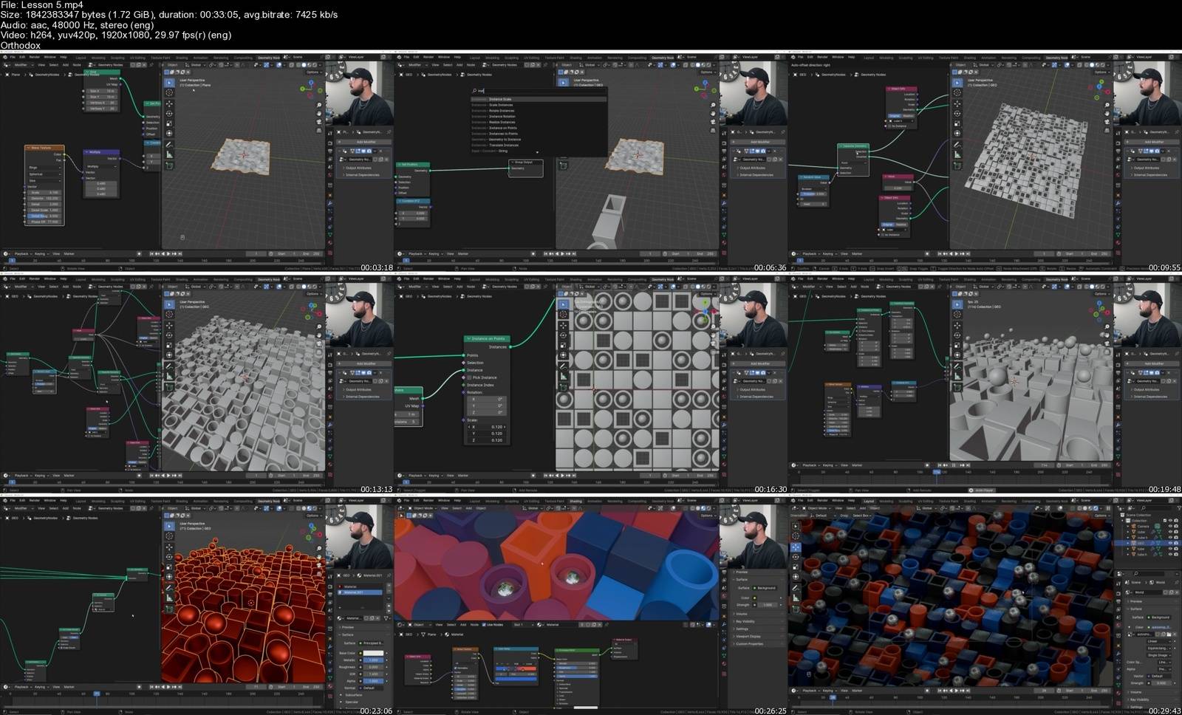This screenshot has width=1182, height=715.
Task: Open the Keying menu in 00:03:18 frame
Action: 41,253
